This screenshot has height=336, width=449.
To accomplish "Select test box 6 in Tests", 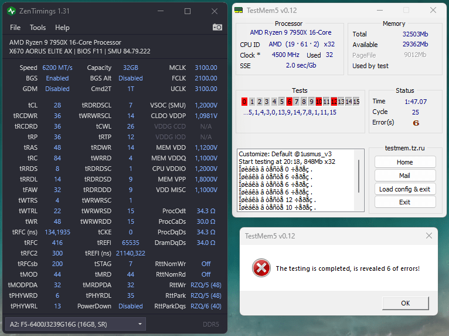I will pos(289,102).
